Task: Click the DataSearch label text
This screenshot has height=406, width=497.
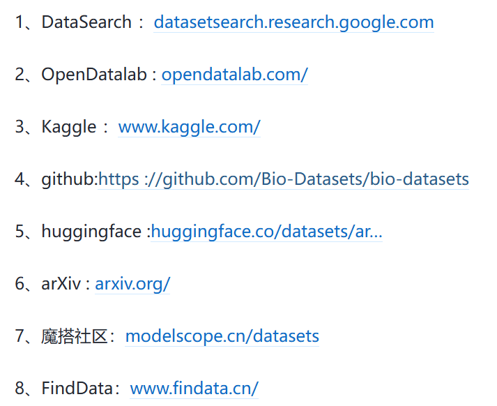Action: [86, 22]
